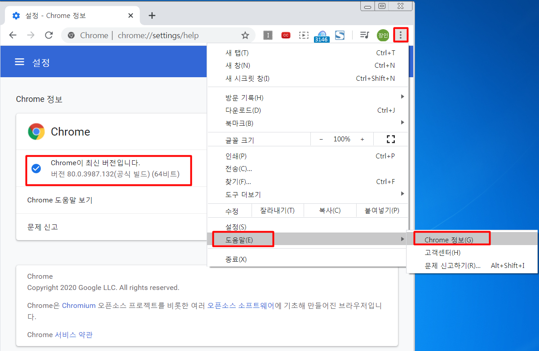The height and width of the screenshot is (351, 539).
Task: Click the gray "I" extension icon
Action: pyautogui.click(x=268, y=35)
